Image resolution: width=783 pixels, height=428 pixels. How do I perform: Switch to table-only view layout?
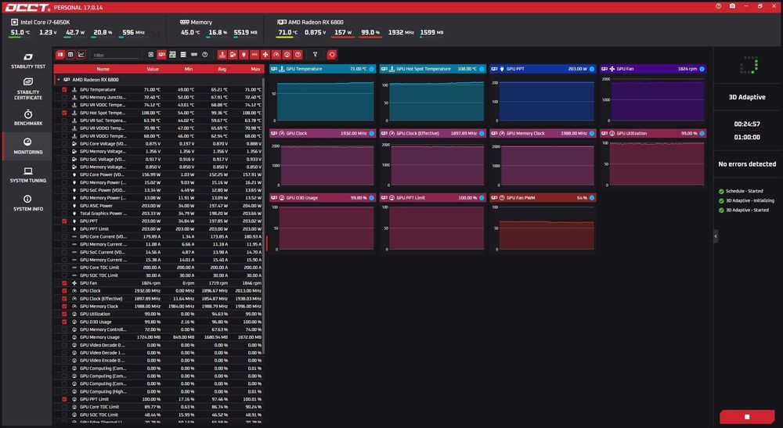click(70, 54)
